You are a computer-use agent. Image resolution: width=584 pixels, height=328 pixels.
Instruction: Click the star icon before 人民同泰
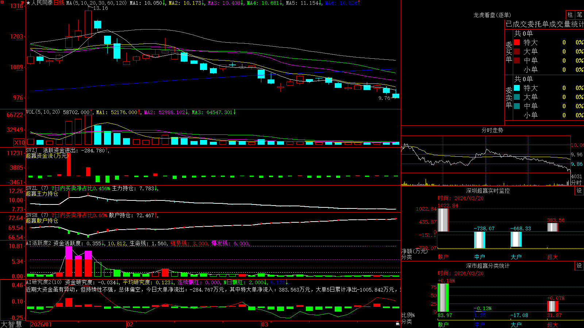[28, 3]
